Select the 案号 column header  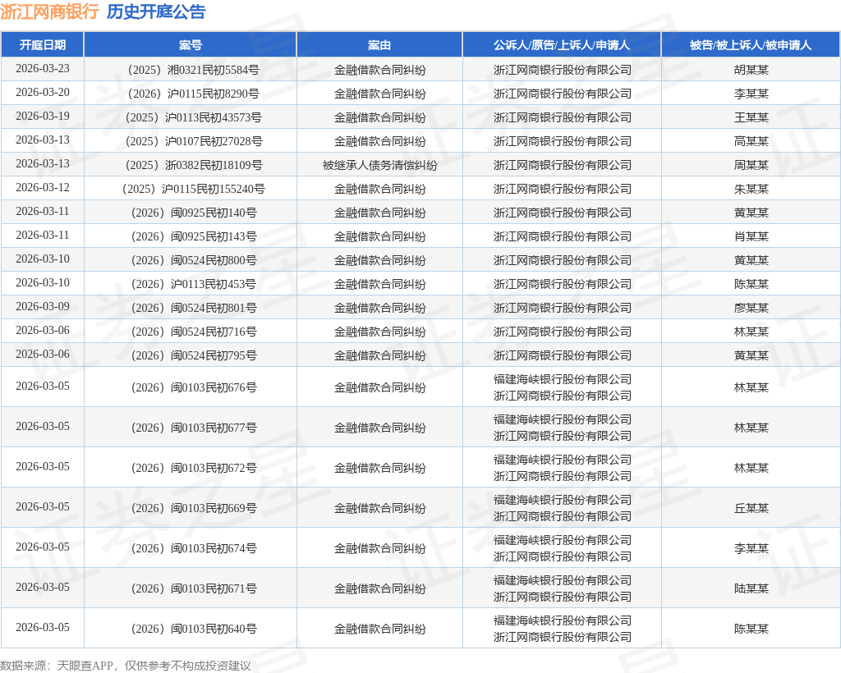click(191, 45)
